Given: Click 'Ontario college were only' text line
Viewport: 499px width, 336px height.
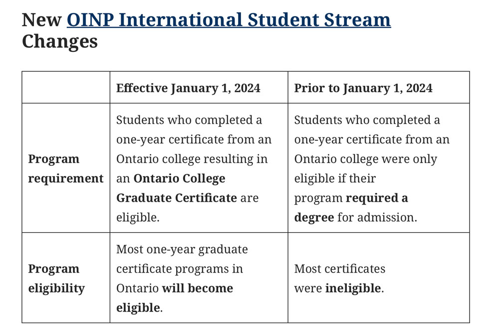Looking at the screenshot, I should [366, 159].
